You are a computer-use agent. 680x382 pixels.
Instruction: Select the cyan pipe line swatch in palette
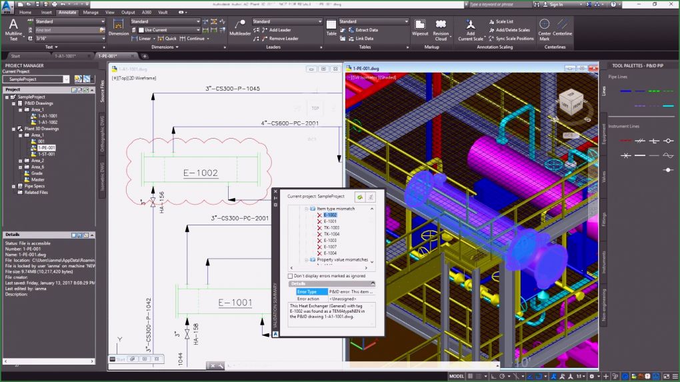coord(668,106)
